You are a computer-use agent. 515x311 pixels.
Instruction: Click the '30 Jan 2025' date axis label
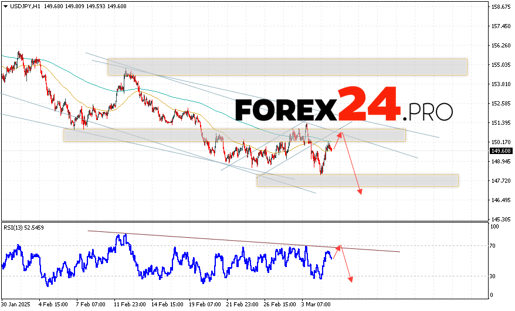[x=16, y=305]
